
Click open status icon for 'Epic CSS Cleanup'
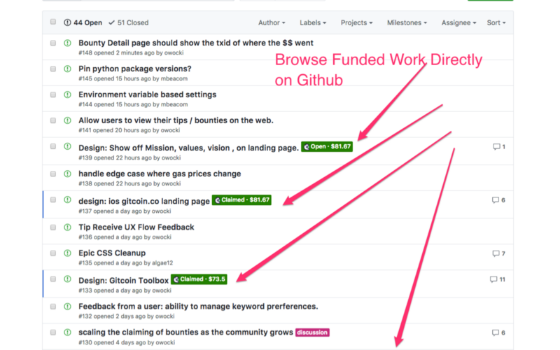[67, 253]
